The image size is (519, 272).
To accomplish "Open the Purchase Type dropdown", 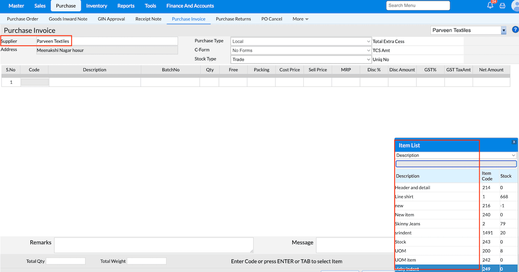I will [301, 41].
